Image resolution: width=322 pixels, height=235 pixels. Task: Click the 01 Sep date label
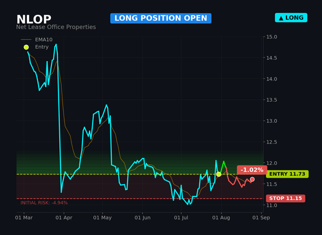tap(261, 218)
